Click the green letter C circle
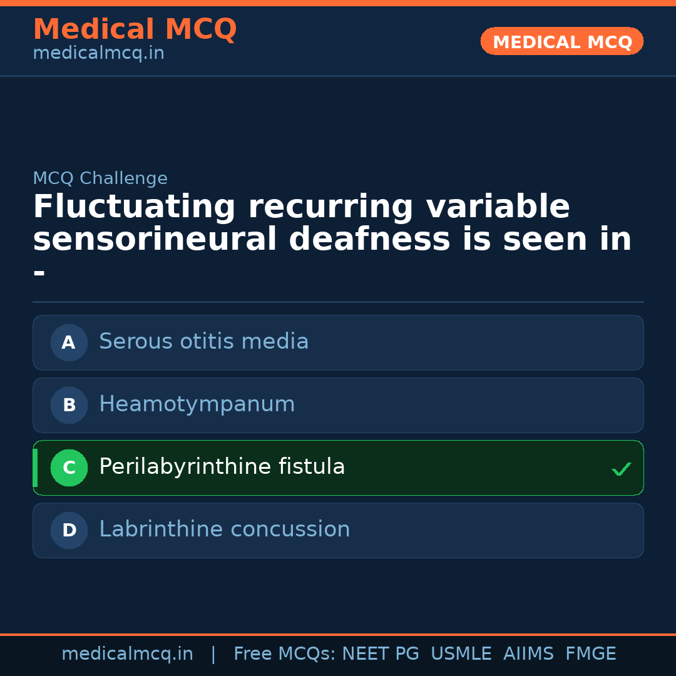Image resolution: width=676 pixels, height=676 pixels. 69,468
